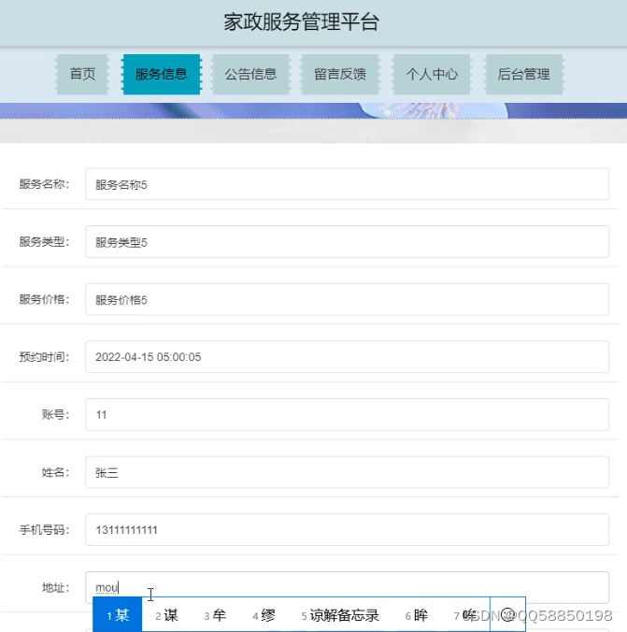
Task: Select IME candidate 4 缪
Action: [x=264, y=615]
